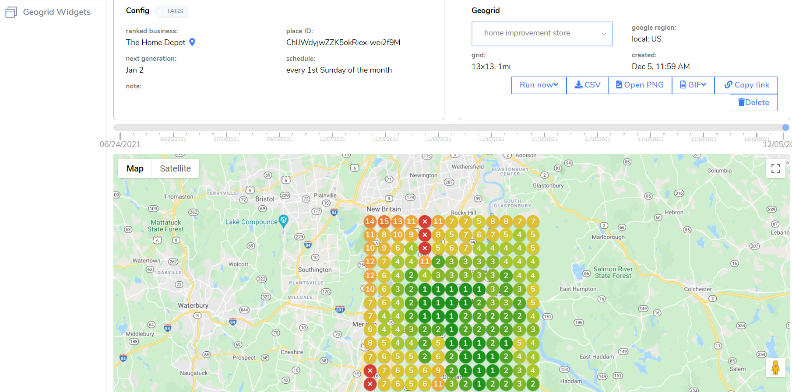Click the 06/24/2021 timeline start date

120,144
